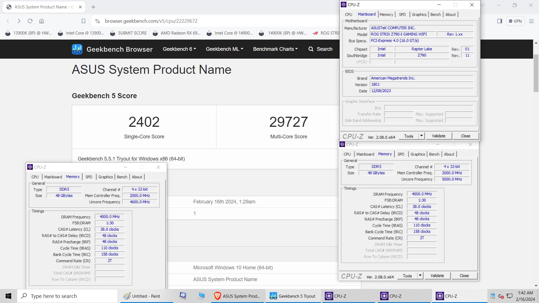
Task: Click the Search magnifier in Geekbench navbar
Action: [311, 49]
